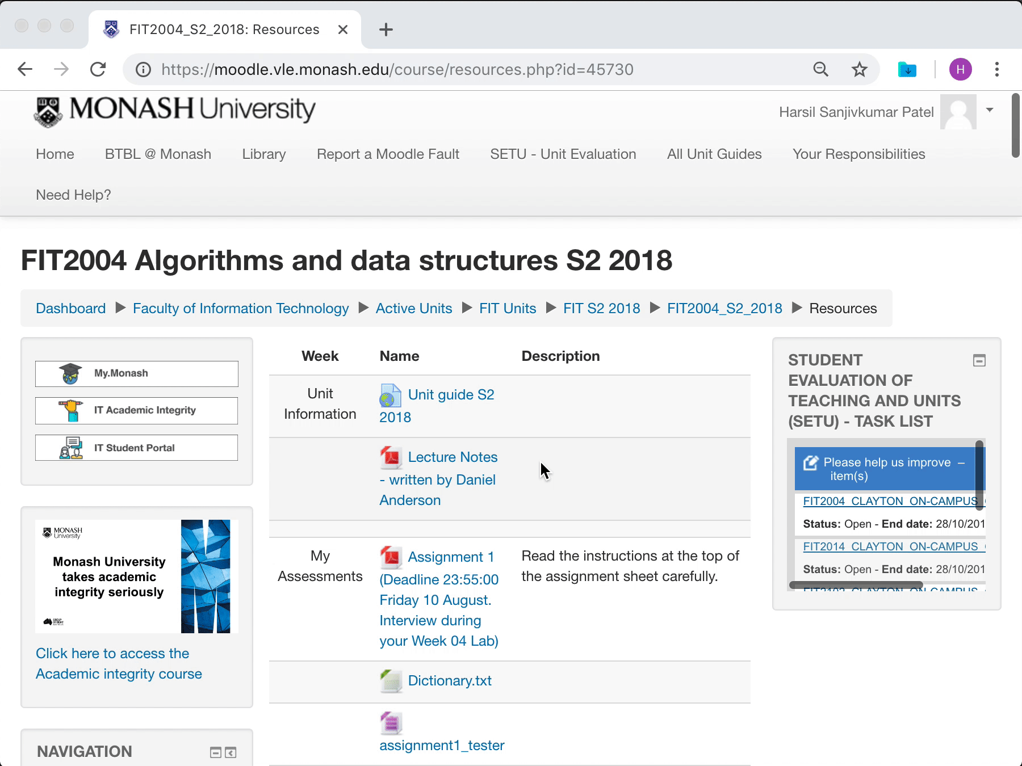Image resolution: width=1022 pixels, height=766 pixels.
Task: Click the My.Monash button
Action: point(137,374)
